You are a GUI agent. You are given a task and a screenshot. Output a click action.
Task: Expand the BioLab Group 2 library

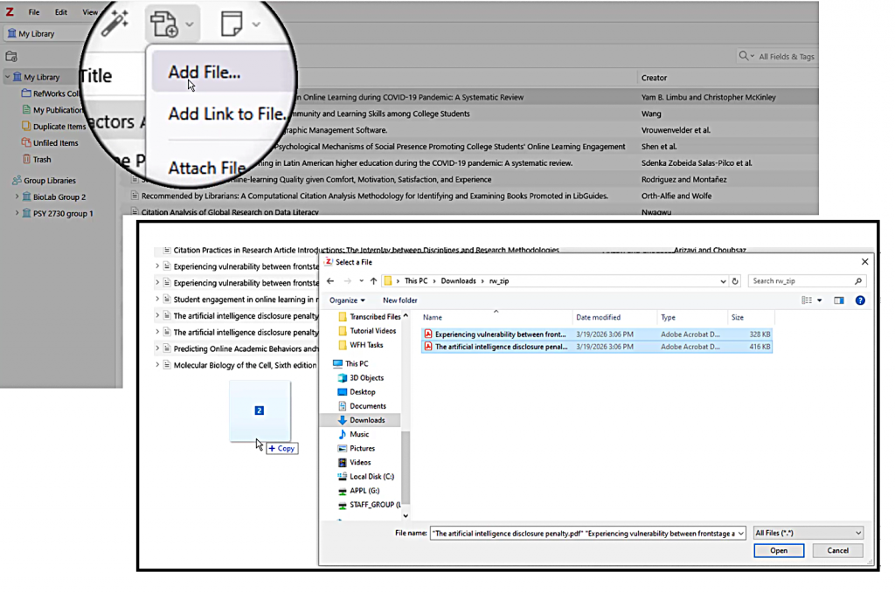click(17, 197)
